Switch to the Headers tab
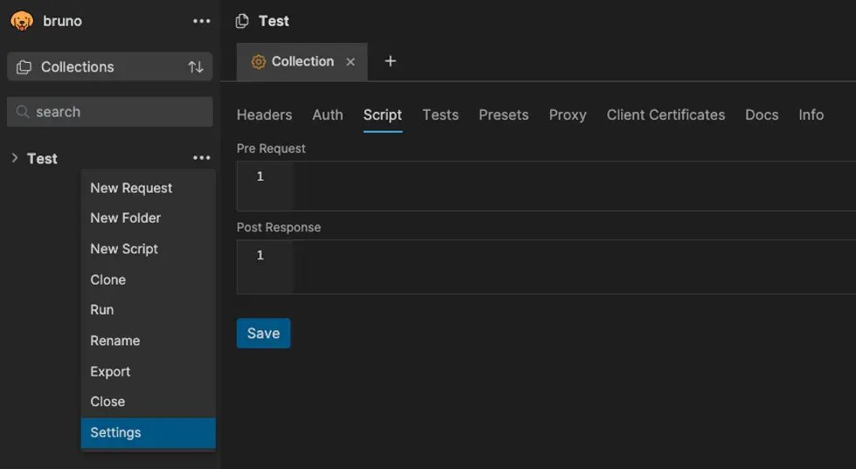856x469 pixels. click(x=264, y=114)
